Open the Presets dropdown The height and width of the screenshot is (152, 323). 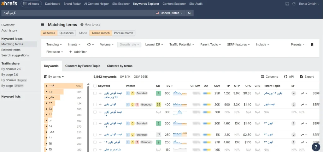pos(297,45)
